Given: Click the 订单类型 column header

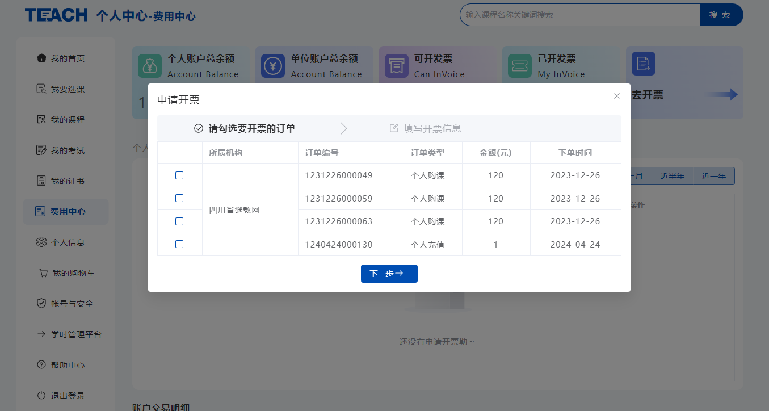Looking at the screenshot, I should click(x=428, y=153).
